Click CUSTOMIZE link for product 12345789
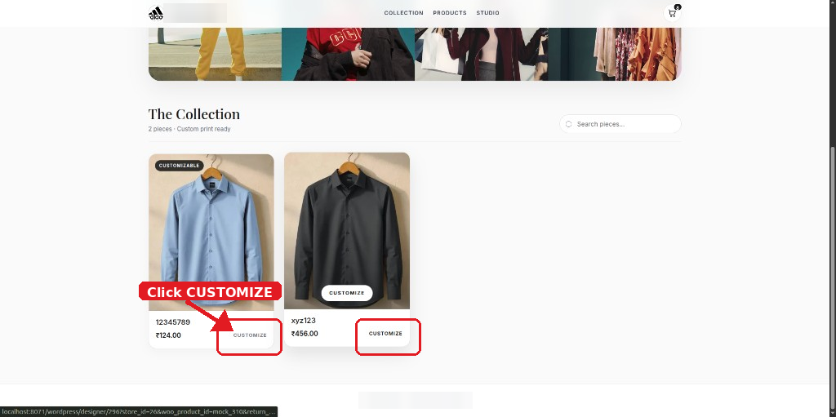Viewport: 836px width, 417px height. pos(250,335)
